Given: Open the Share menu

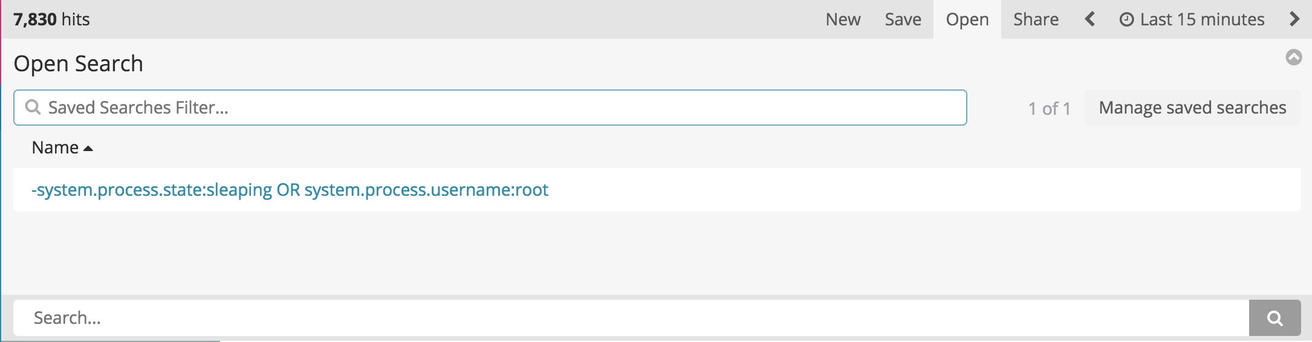Looking at the screenshot, I should point(1036,19).
